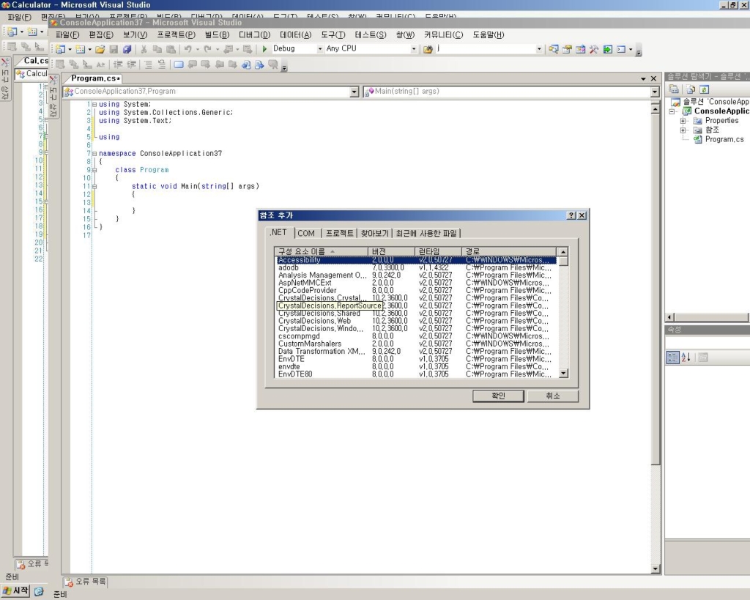Collapse the ConsoleApplication project node
Image resolution: width=750 pixels, height=600 pixels.
pyautogui.click(x=672, y=111)
